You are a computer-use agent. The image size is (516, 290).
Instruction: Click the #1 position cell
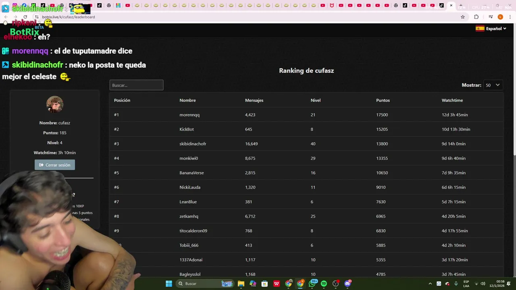pos(117,115)
